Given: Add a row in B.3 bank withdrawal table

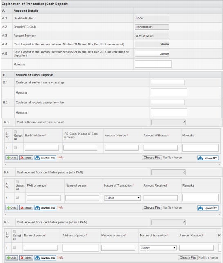Looking at the screenshot, I should pyautogui.click(x=11, y=158).
